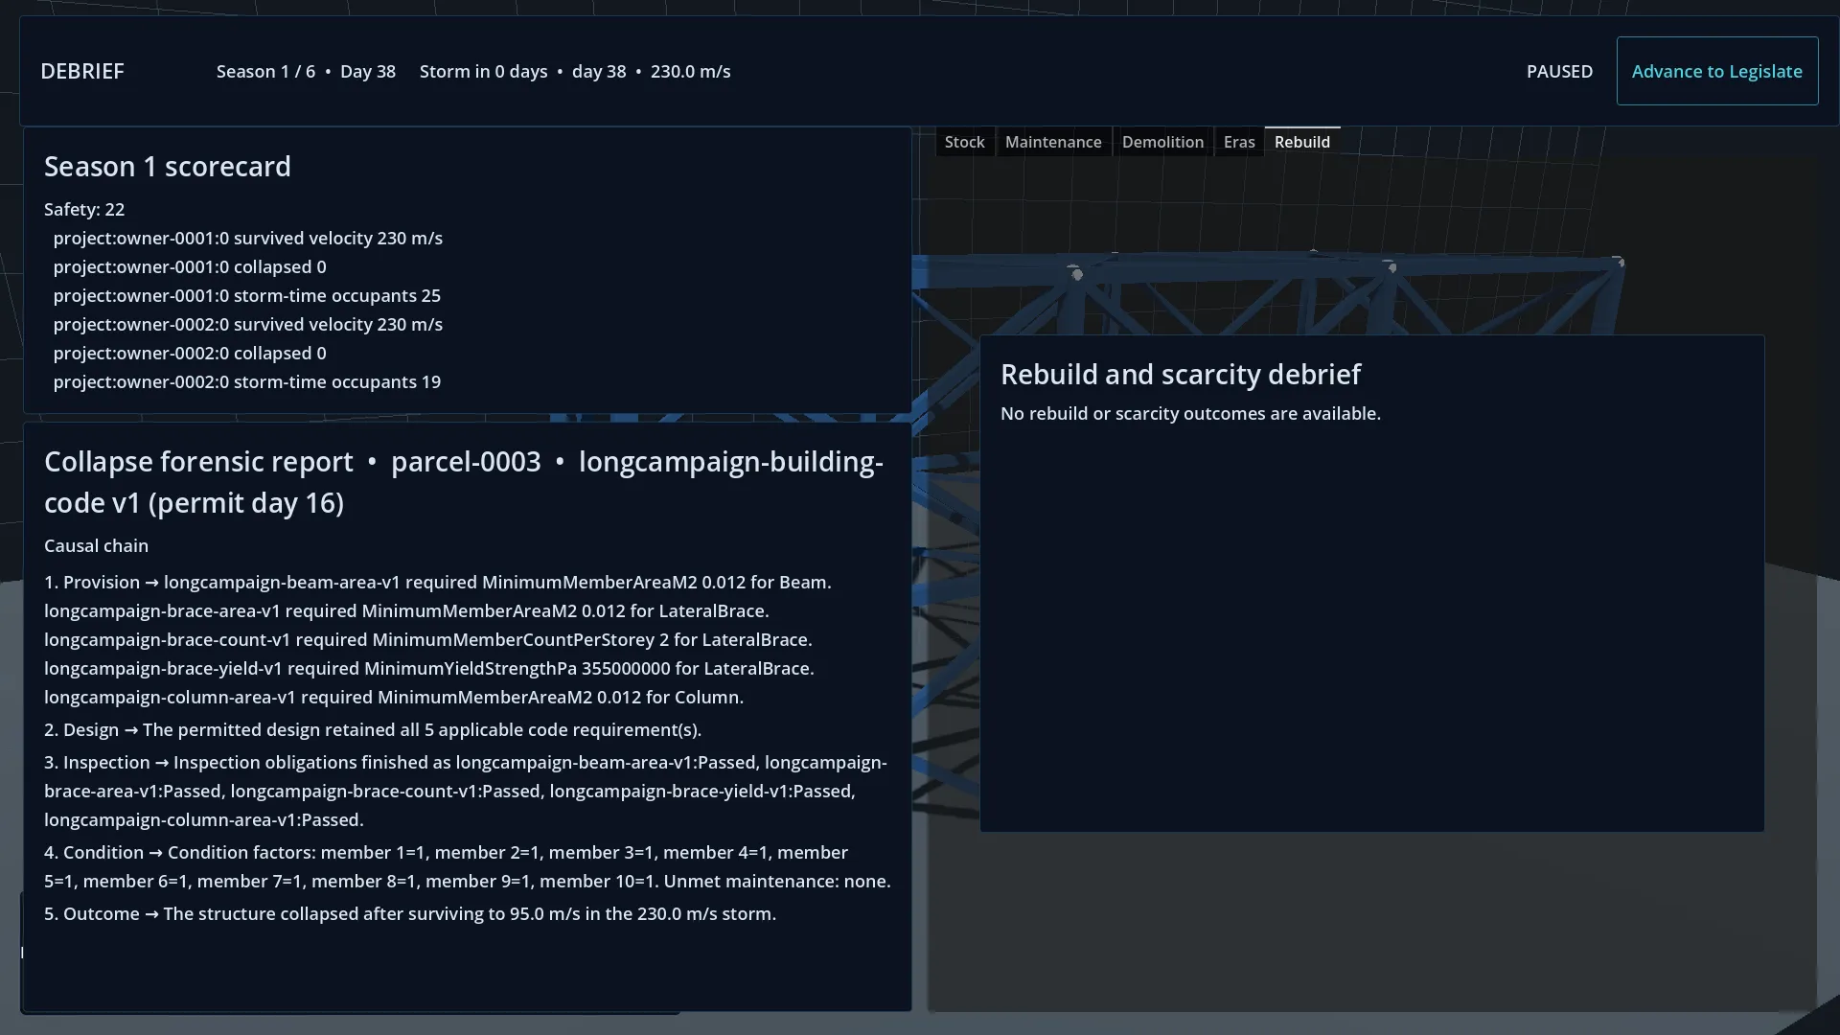Viewport: 1840px width, 1035px height.
Task: Click owner-0002 storm-time occupants 19 line
Action: click(x=247, y=381)
